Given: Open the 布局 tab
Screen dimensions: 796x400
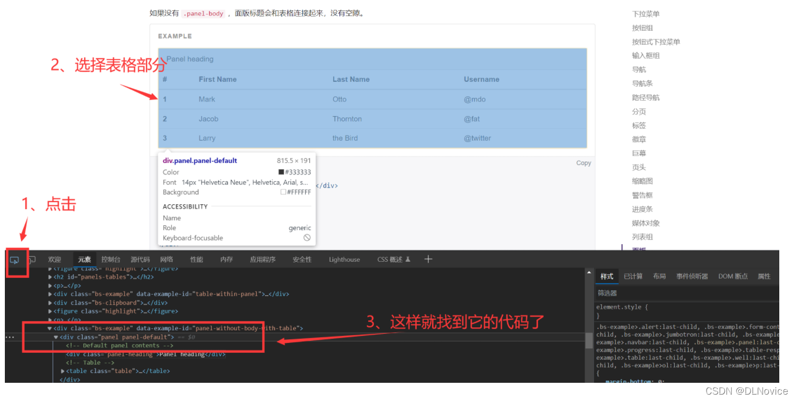Looking at the screenshot, I should pos(660,276).
